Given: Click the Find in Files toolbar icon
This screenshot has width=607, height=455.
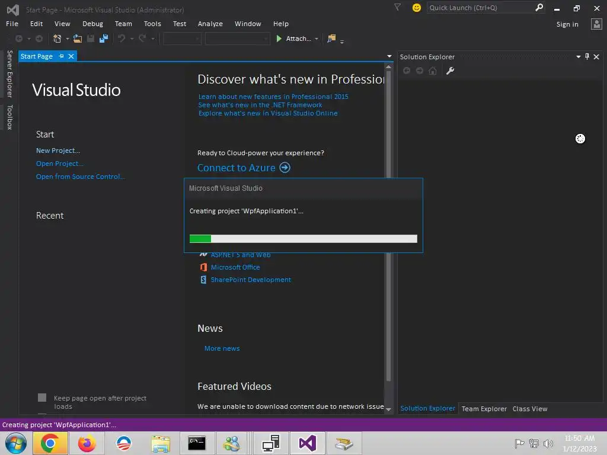Looking at the screenshot, I should click(331, 39).
